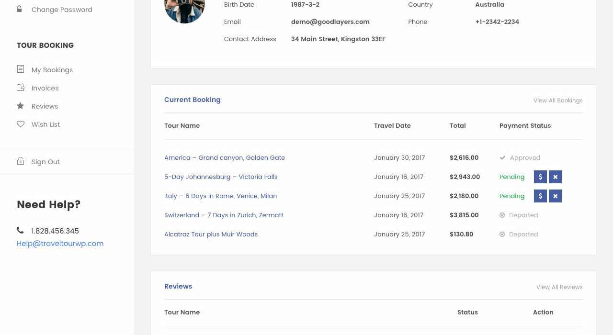This screenshot has height=335, width=613.
Task: Click the Change Password lock icon
Action: pos(20,9)
